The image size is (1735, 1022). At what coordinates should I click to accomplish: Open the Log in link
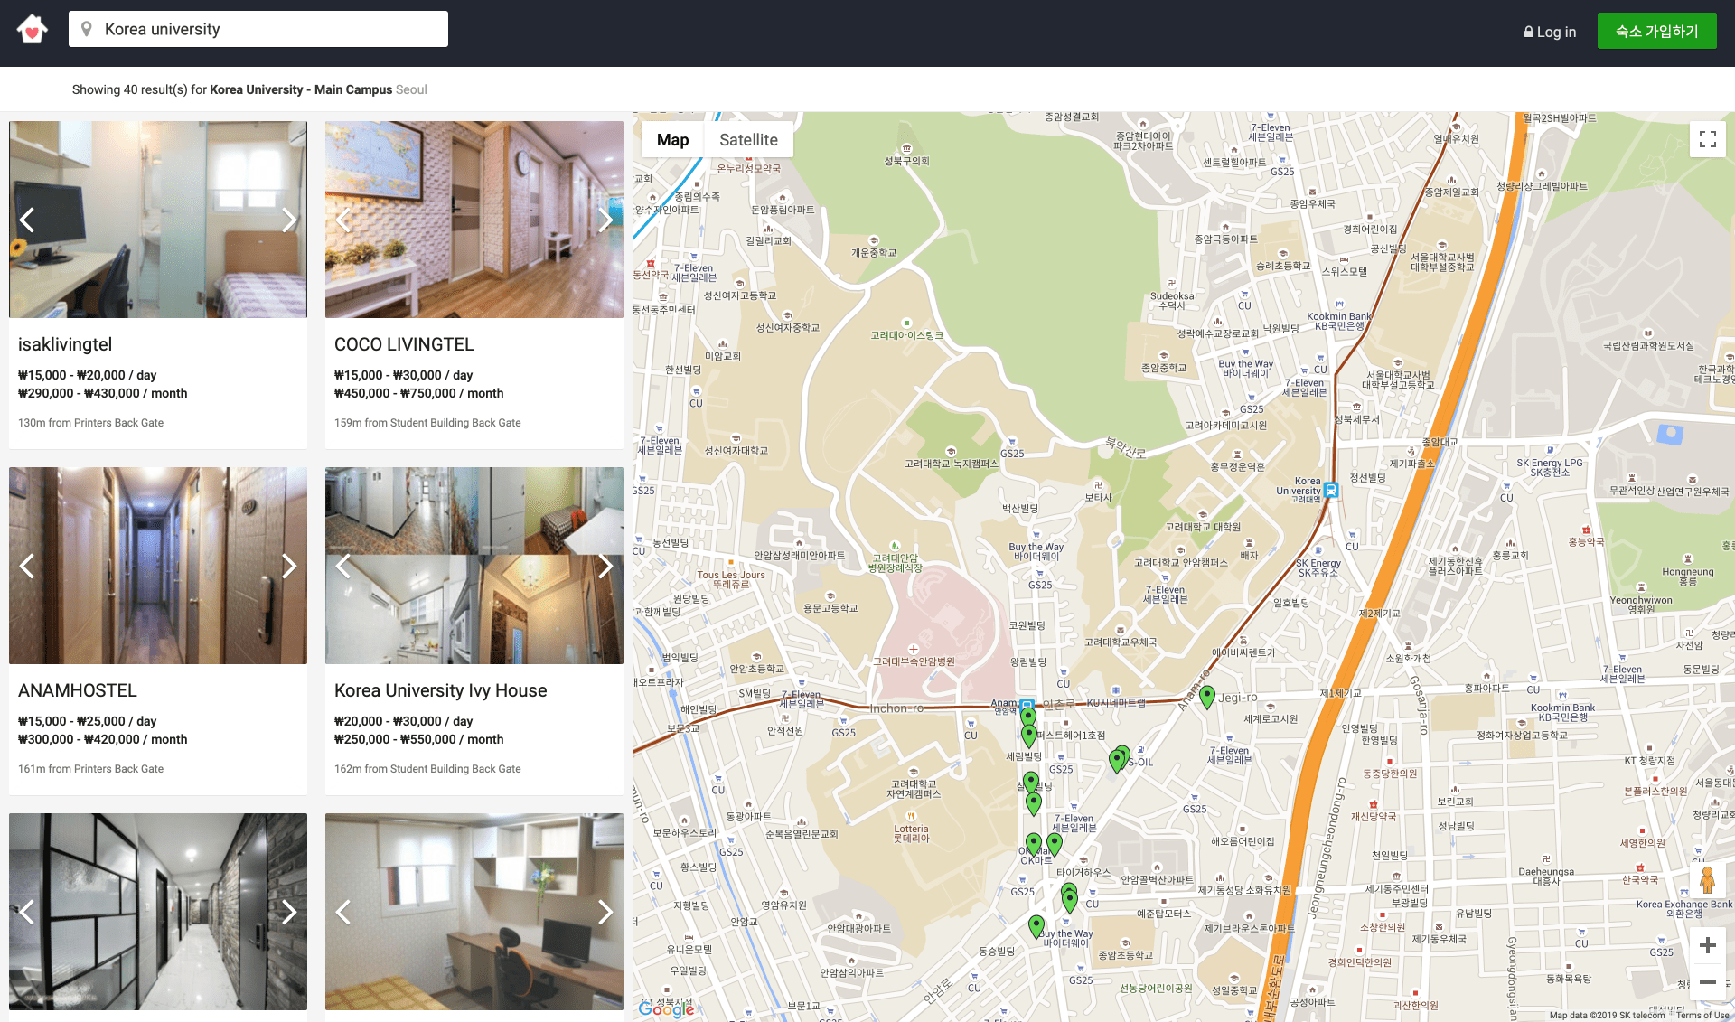tap(1550, 32)
